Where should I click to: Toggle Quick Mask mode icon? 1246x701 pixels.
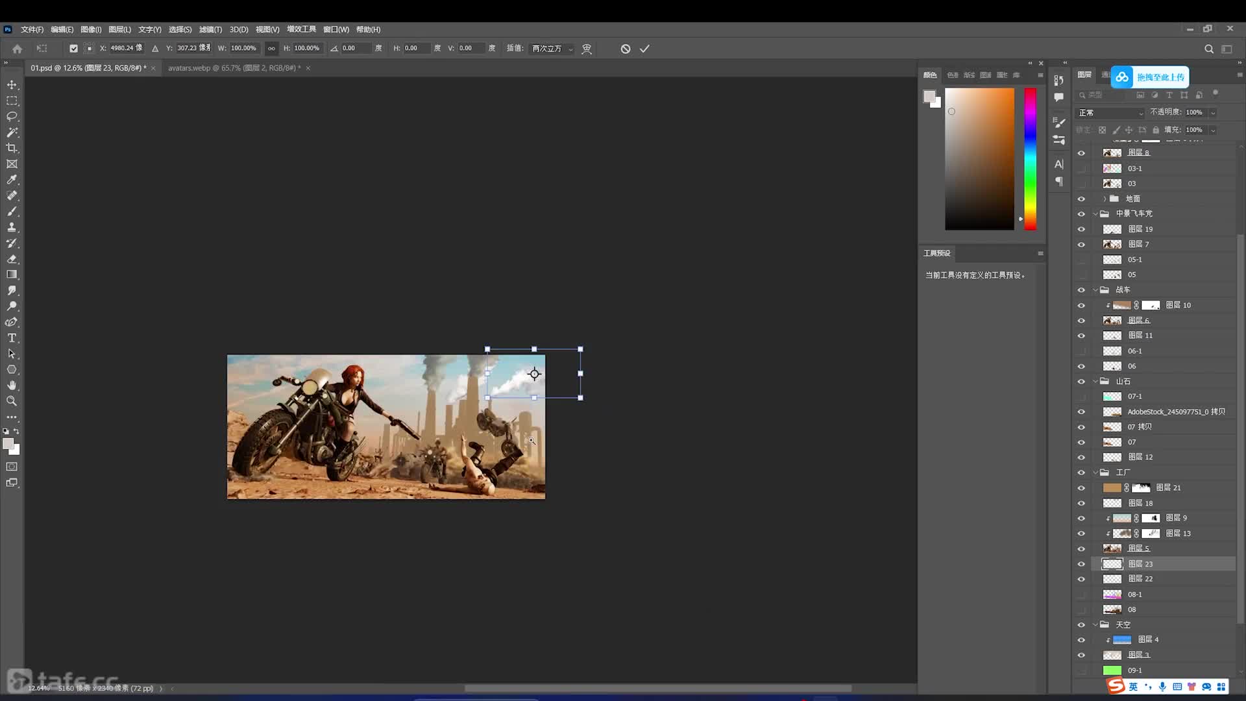(12, 467)
